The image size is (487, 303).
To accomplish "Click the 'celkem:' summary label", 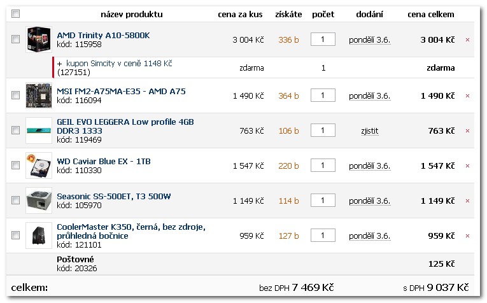I will [29, 288].
